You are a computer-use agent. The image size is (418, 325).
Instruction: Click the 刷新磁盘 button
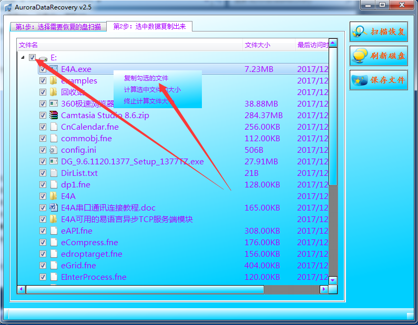click(379, 56)
